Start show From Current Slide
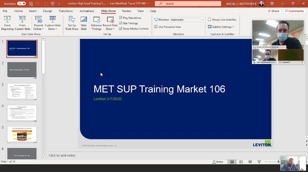Viewport: 308px width, 172px height. click(x=22, y=23)
